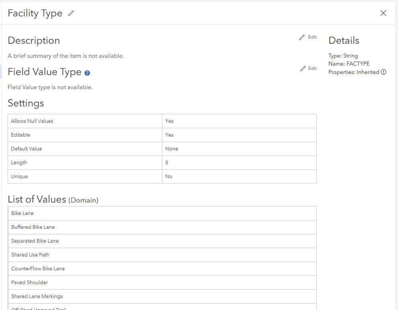
Task: Click the Field Value Type pencil icon
Action: 303,69
